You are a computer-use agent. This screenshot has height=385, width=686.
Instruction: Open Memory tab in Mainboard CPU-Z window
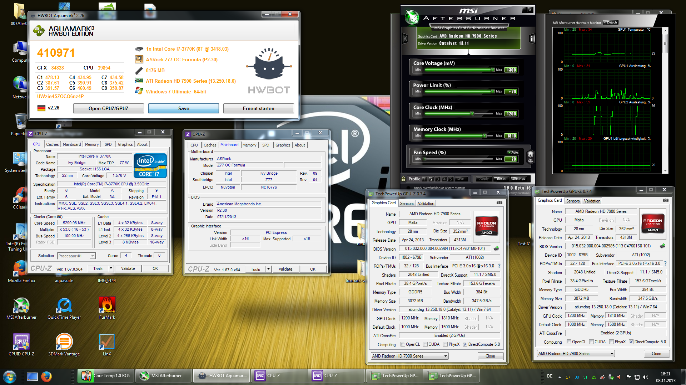click(x=249, y=145)
